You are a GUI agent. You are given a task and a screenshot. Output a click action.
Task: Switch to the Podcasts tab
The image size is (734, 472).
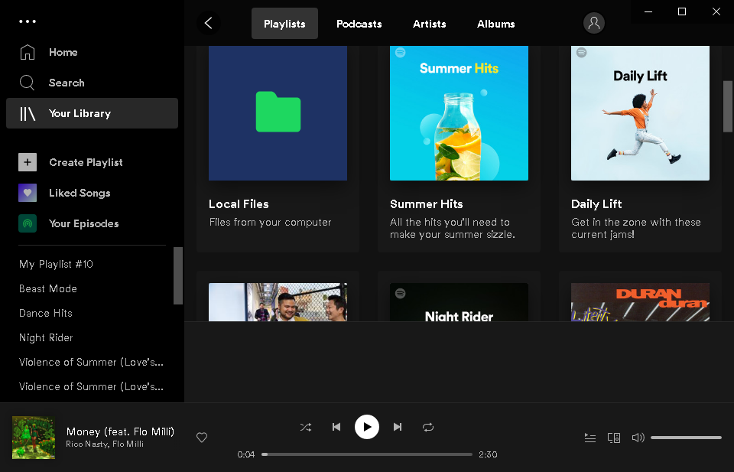click(359, 24)
